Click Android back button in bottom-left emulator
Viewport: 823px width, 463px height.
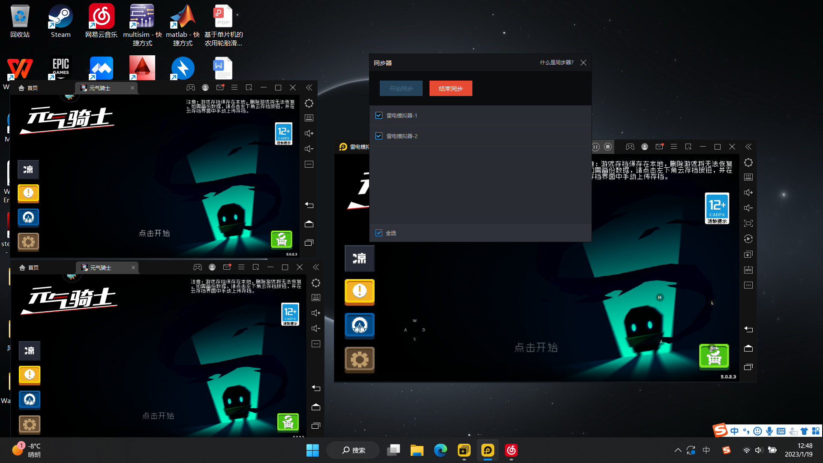(316, 388)
